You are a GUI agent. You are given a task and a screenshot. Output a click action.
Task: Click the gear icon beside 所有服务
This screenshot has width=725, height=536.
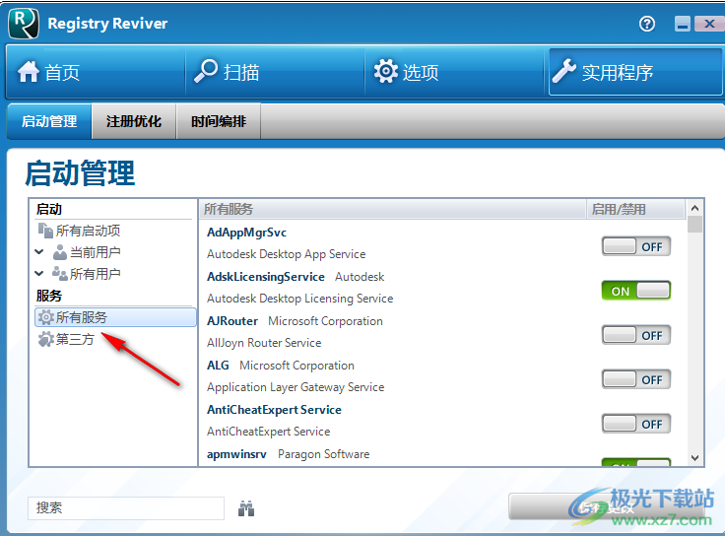tap(45, 317)
